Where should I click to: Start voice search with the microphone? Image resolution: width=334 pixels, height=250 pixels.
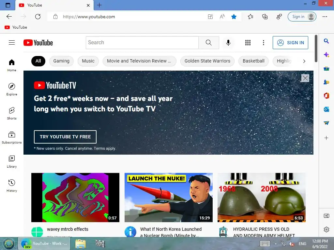228,43
